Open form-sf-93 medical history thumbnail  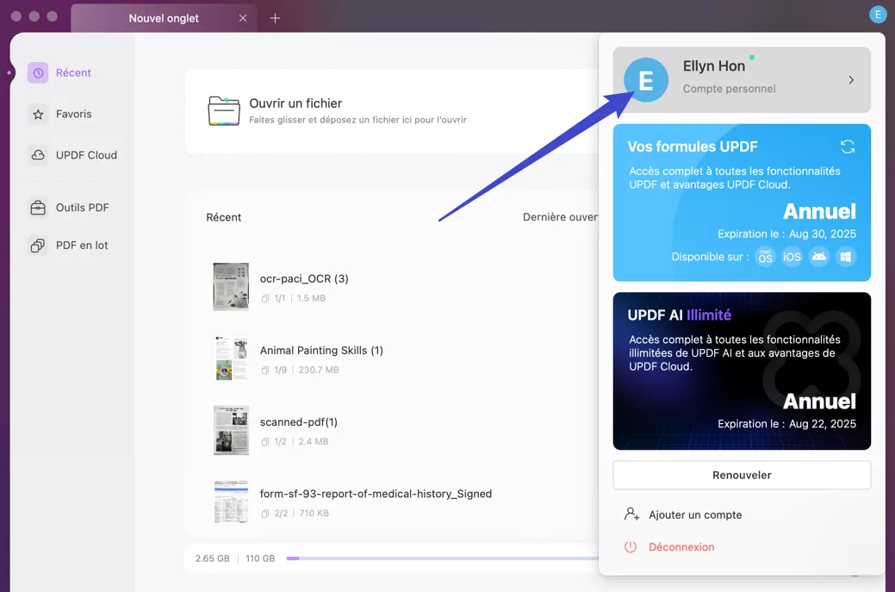tap(231, 502)
